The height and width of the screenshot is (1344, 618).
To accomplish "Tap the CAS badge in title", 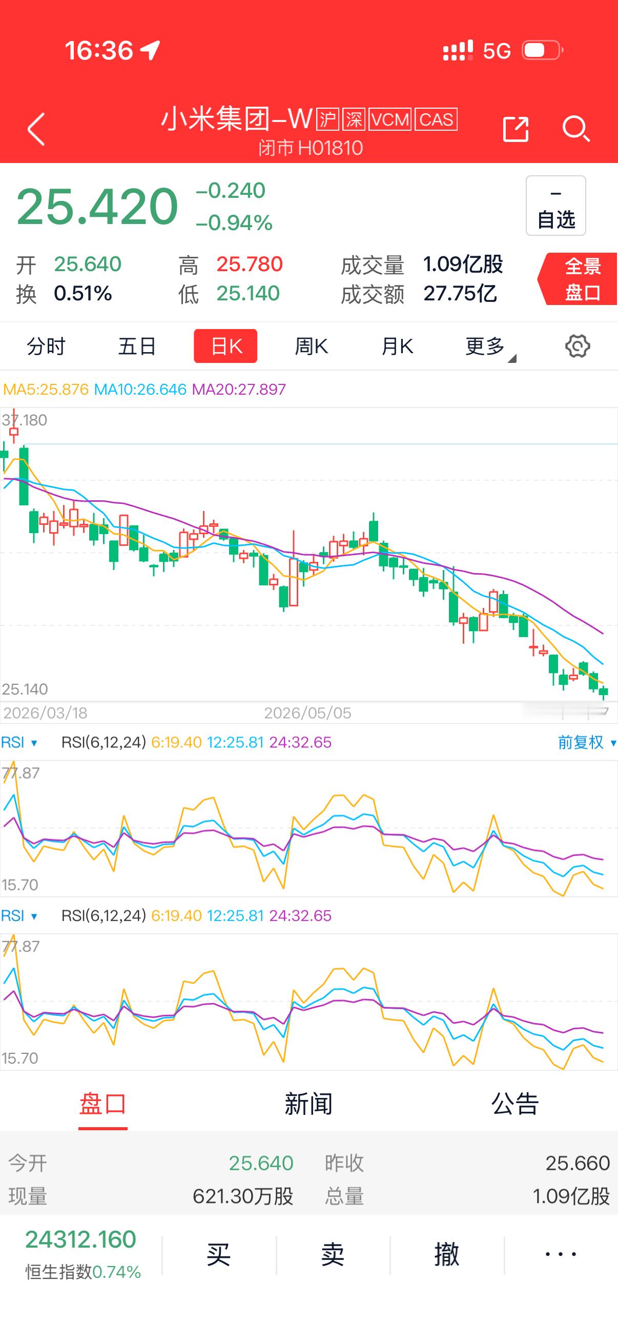I will [436, 119].
